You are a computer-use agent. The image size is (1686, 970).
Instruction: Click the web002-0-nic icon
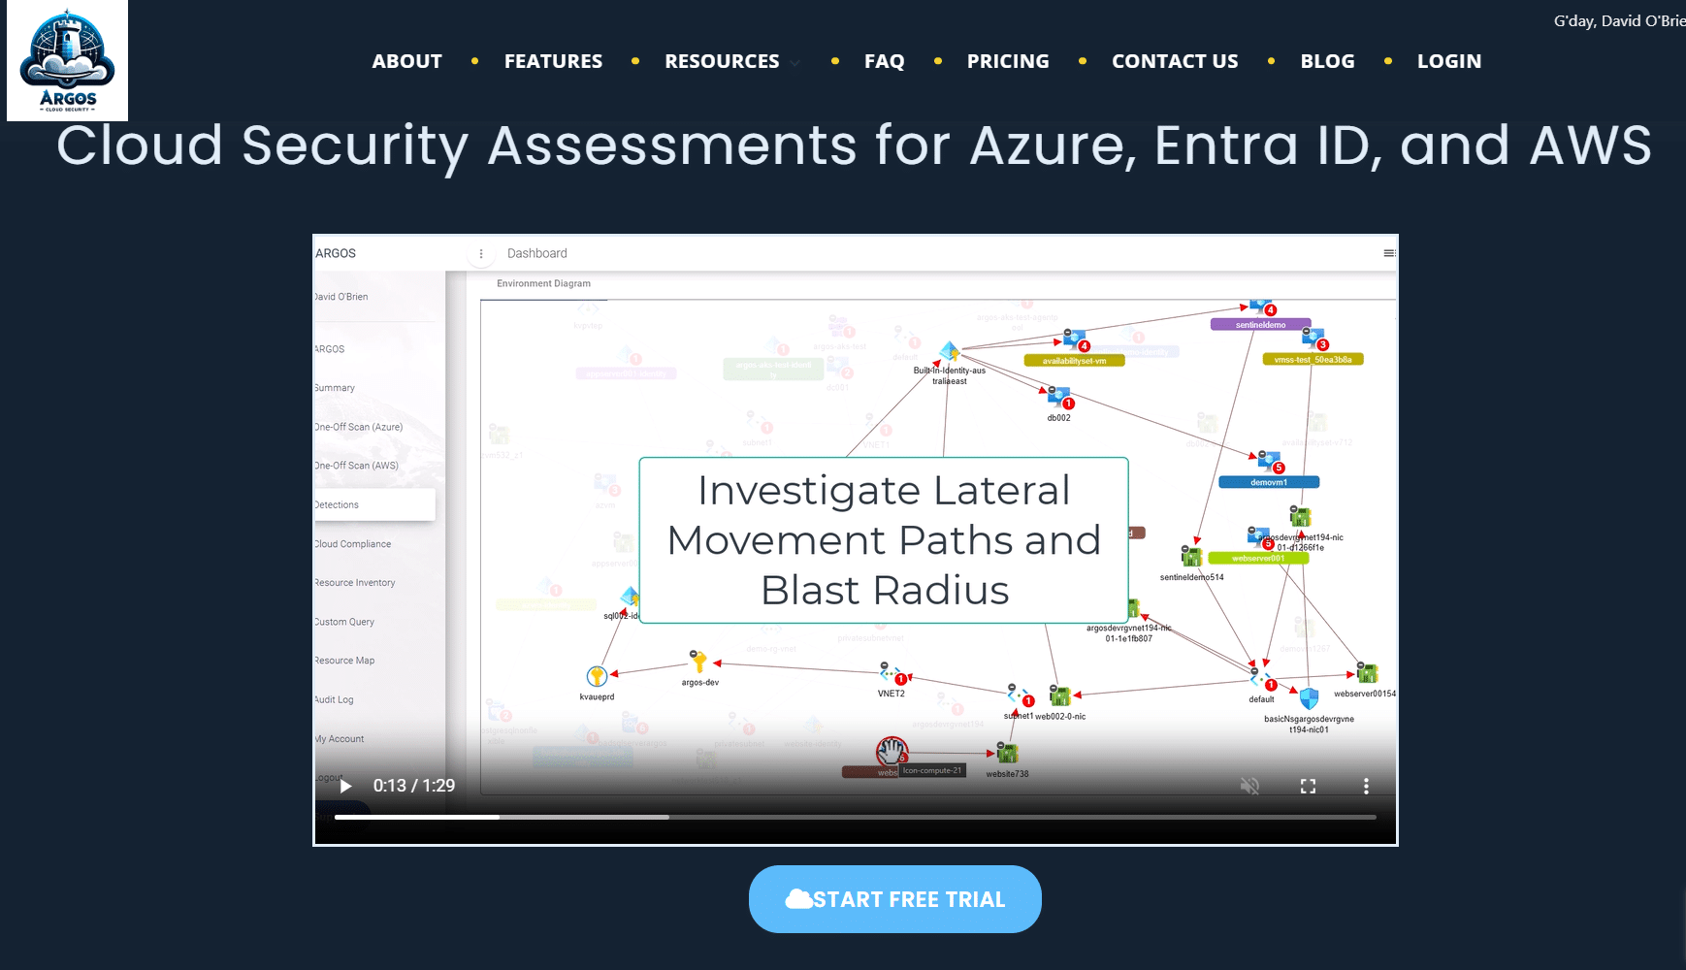[x=1059, y=695]
